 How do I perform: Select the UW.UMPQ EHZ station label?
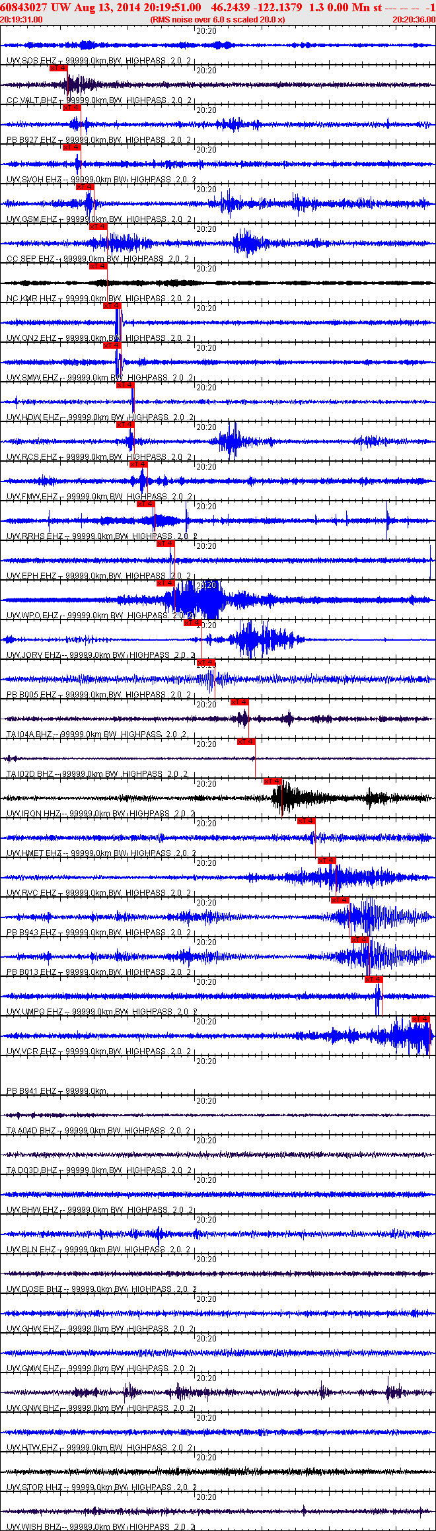(x=34, y=1012)
